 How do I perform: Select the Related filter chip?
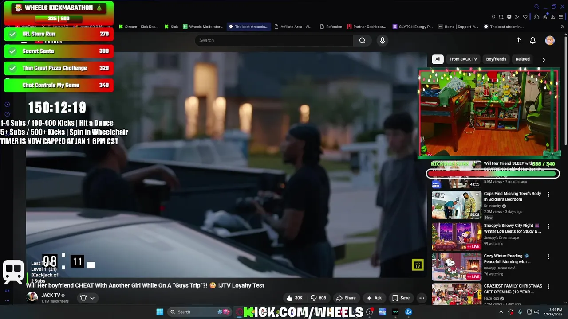tap(523, 59)
